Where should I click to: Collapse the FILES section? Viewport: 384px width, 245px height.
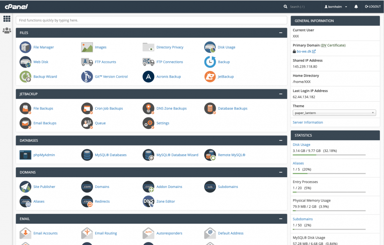click(281, 33)
